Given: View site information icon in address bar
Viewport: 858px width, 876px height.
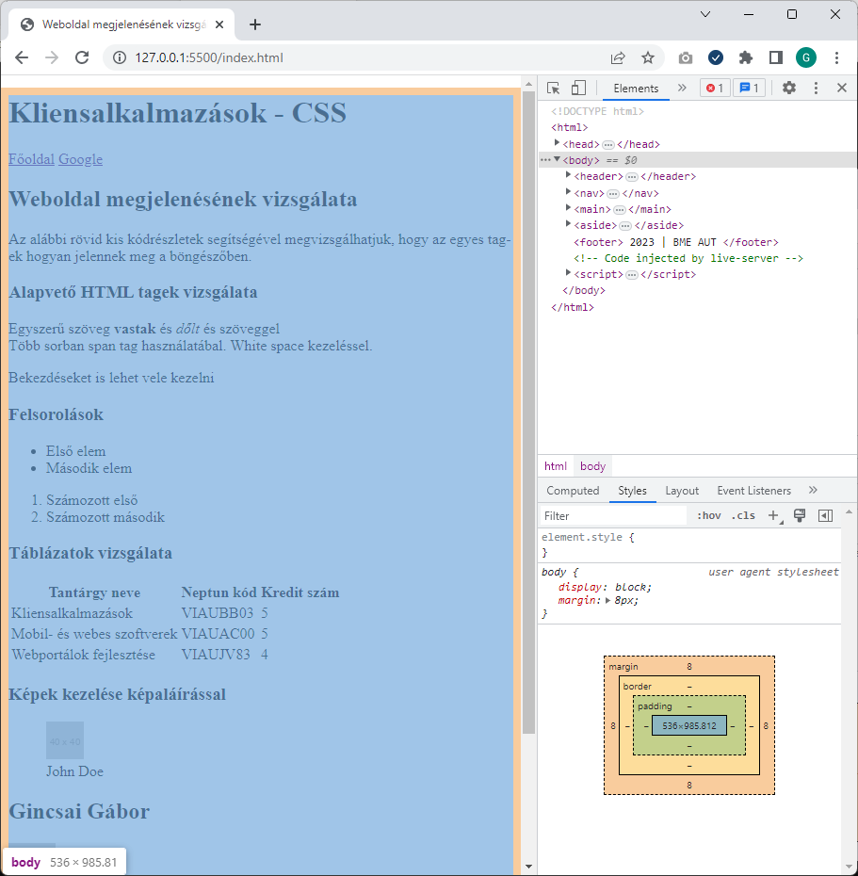Looking at the screenshot, I should click(x=119, y=57).
